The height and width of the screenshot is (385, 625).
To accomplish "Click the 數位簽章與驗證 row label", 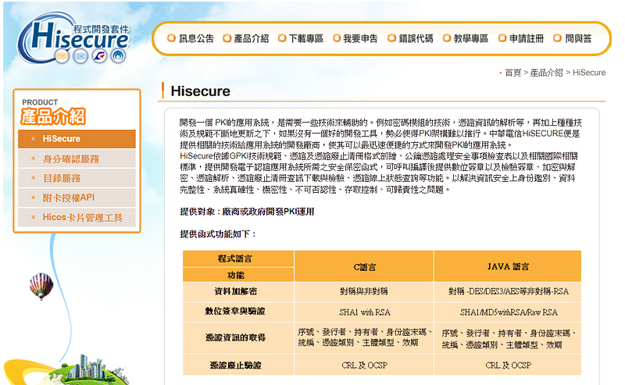I will pos(238,312).
